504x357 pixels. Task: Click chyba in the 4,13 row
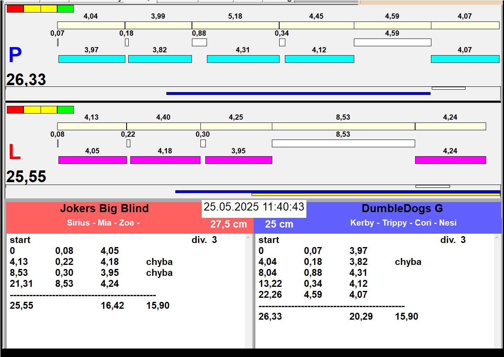[x=159, y=262]
